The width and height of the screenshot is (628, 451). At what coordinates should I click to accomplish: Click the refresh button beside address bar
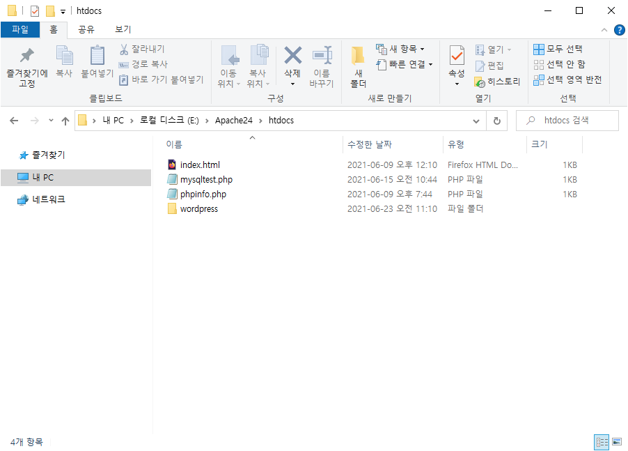click(497, 121)
